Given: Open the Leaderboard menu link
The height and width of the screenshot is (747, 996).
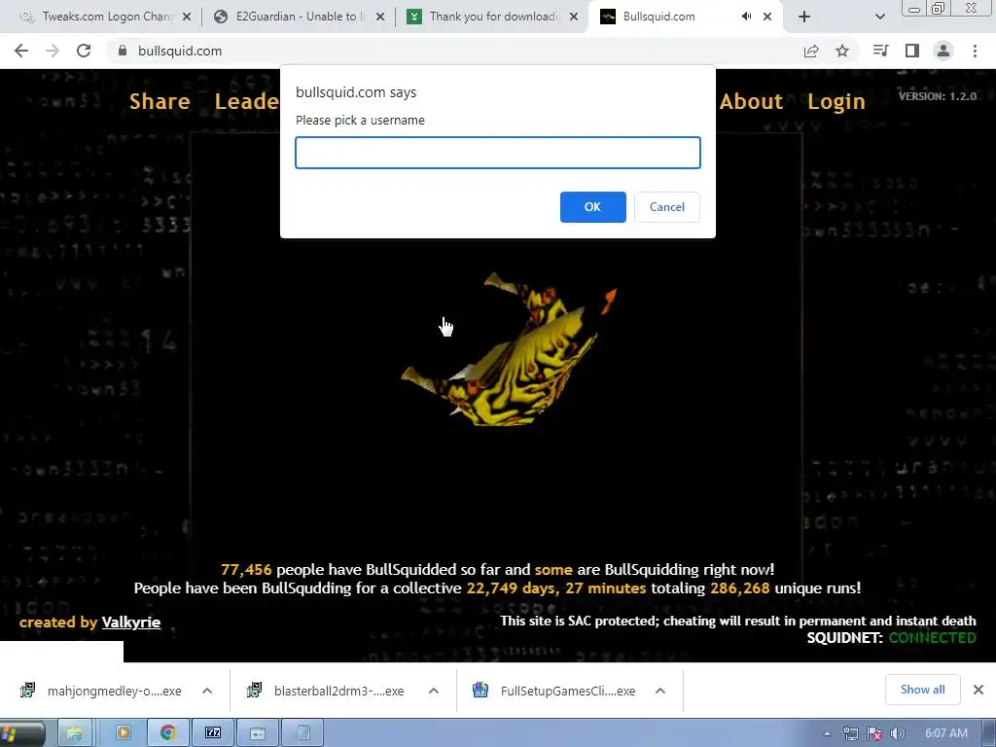Looking at the screenshot, I should 246,101.
